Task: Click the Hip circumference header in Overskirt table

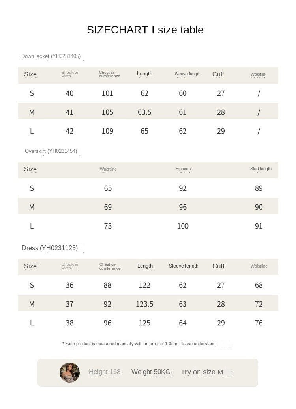Action: point(183,169)
